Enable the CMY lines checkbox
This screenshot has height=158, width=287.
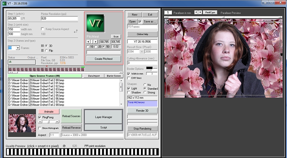128,78
